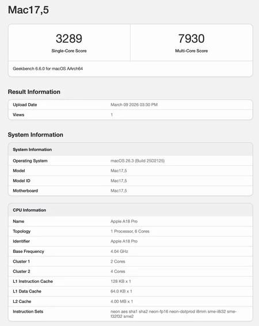Screen dimensions: 259x326
Task: Click the large "System Information" section heading
Action: click(36, 135)
